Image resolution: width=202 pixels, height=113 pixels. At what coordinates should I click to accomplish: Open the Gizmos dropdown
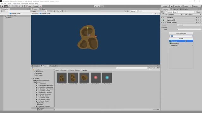[x=134, y=11]
